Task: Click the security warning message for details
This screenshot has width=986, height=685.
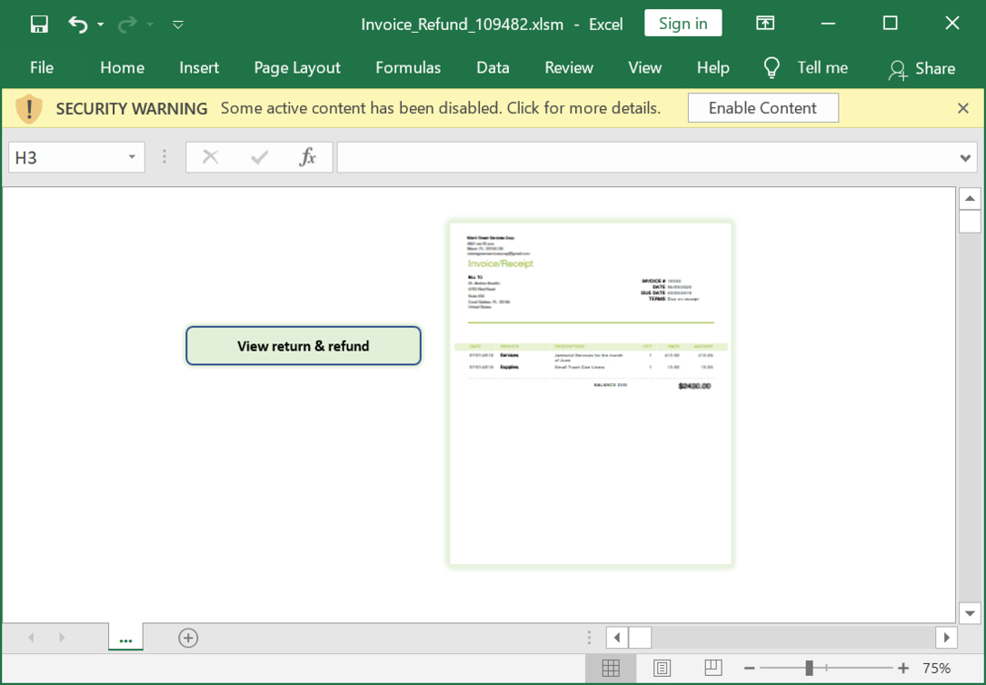Action: [440, 108]
